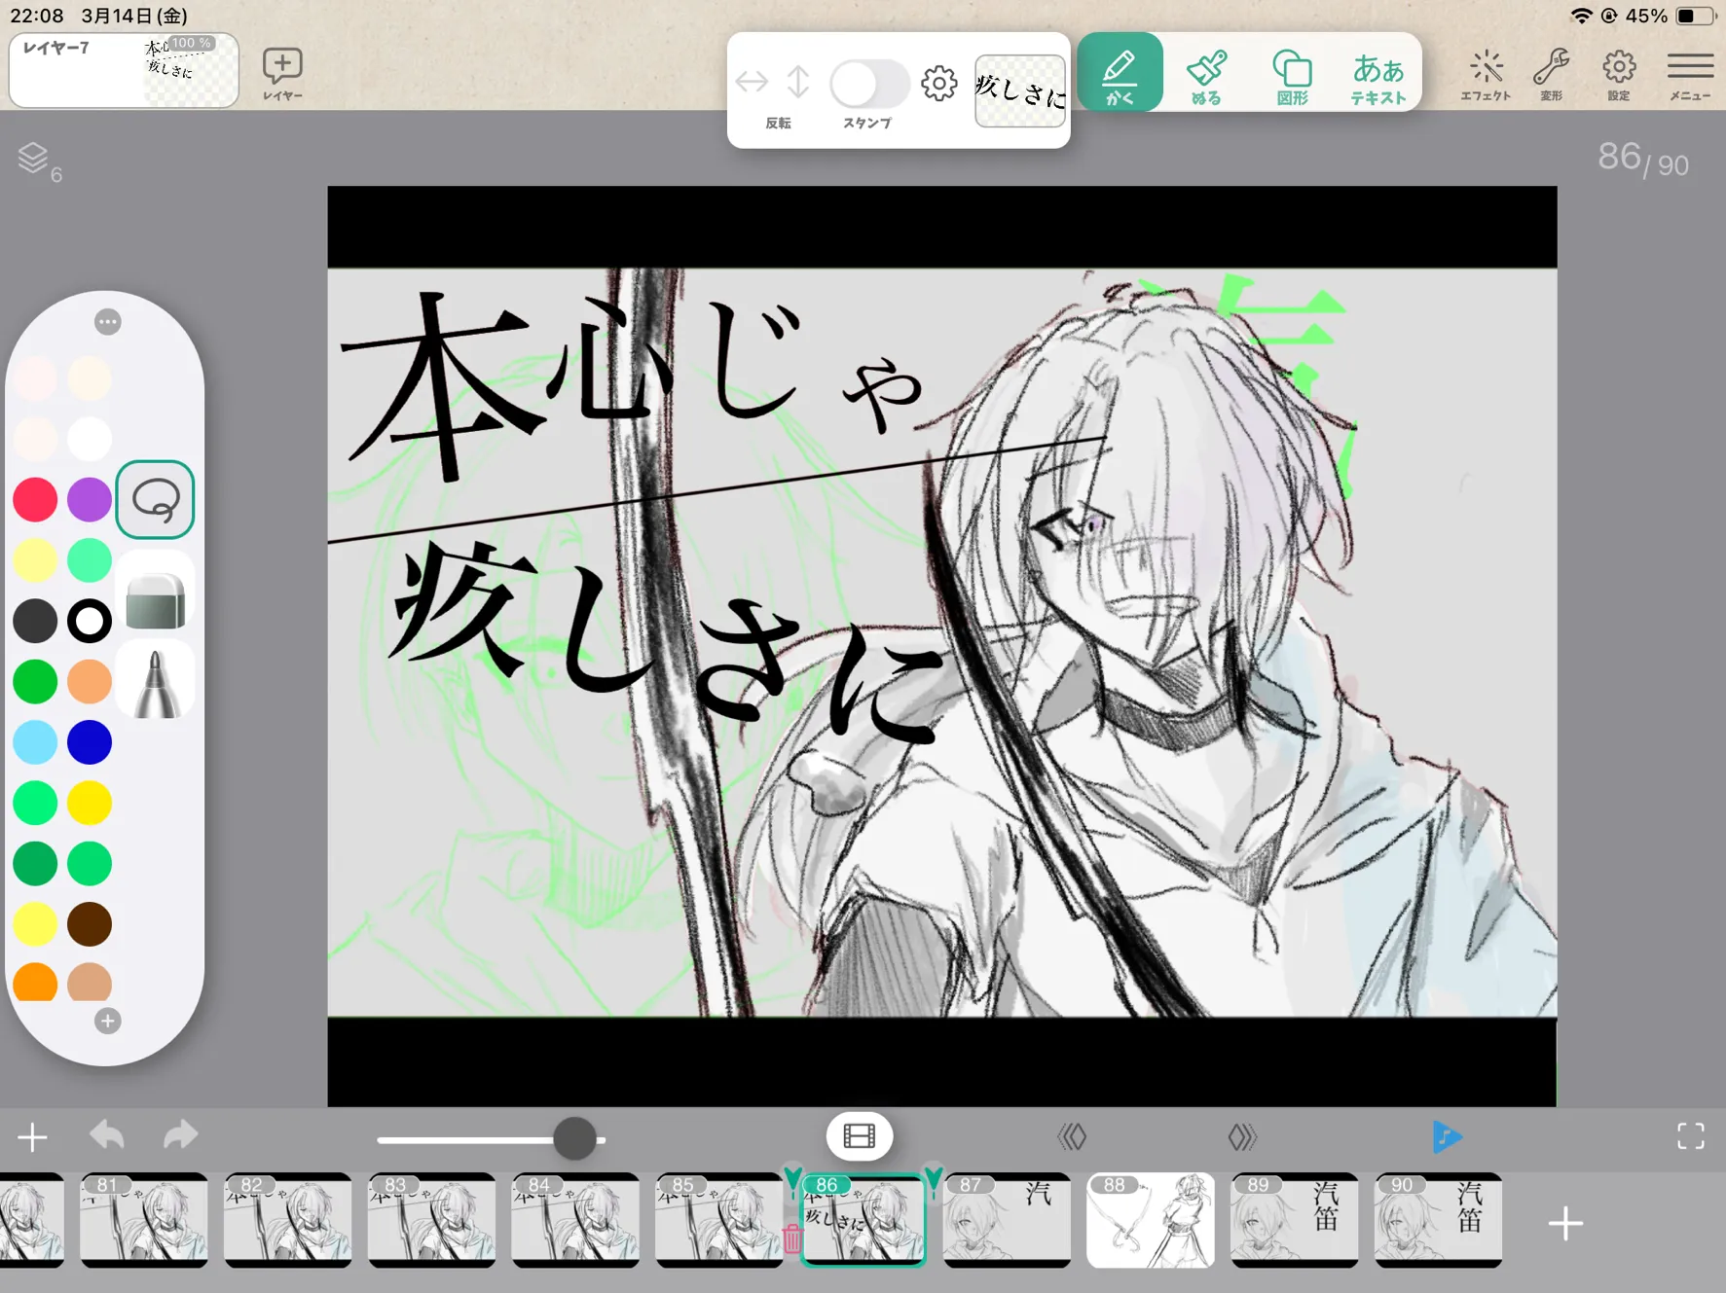Select the lasso selection tool
Image resolution: width=1726 pixels, height=1293 pixels.
tap(155, 499)
